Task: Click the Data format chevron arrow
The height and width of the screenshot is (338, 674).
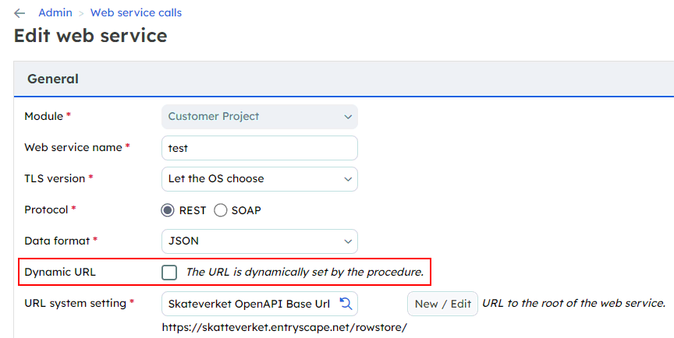Action: pos(348,241)
